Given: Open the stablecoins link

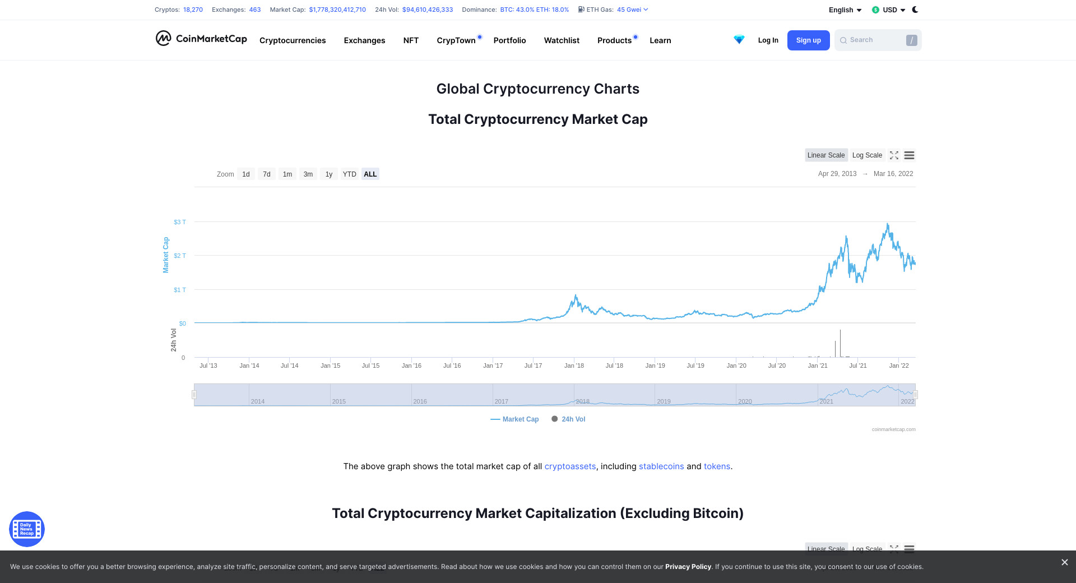Looking at the screenshot, I should tap(661, 466).
